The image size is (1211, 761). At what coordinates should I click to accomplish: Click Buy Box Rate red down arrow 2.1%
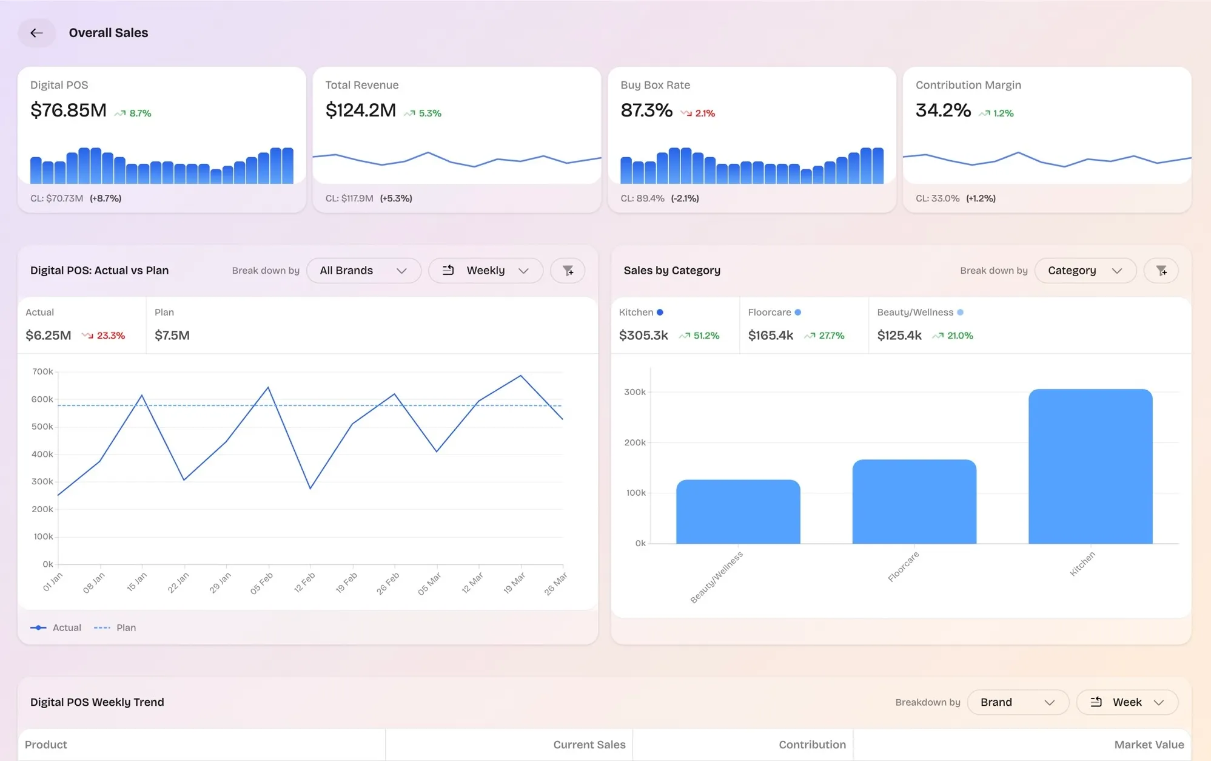(686, 113)
